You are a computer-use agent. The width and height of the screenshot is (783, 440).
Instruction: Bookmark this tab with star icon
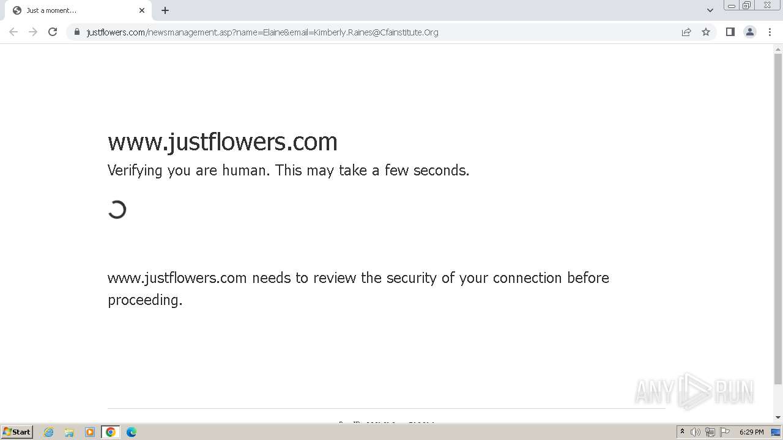(x=706, y=32)
